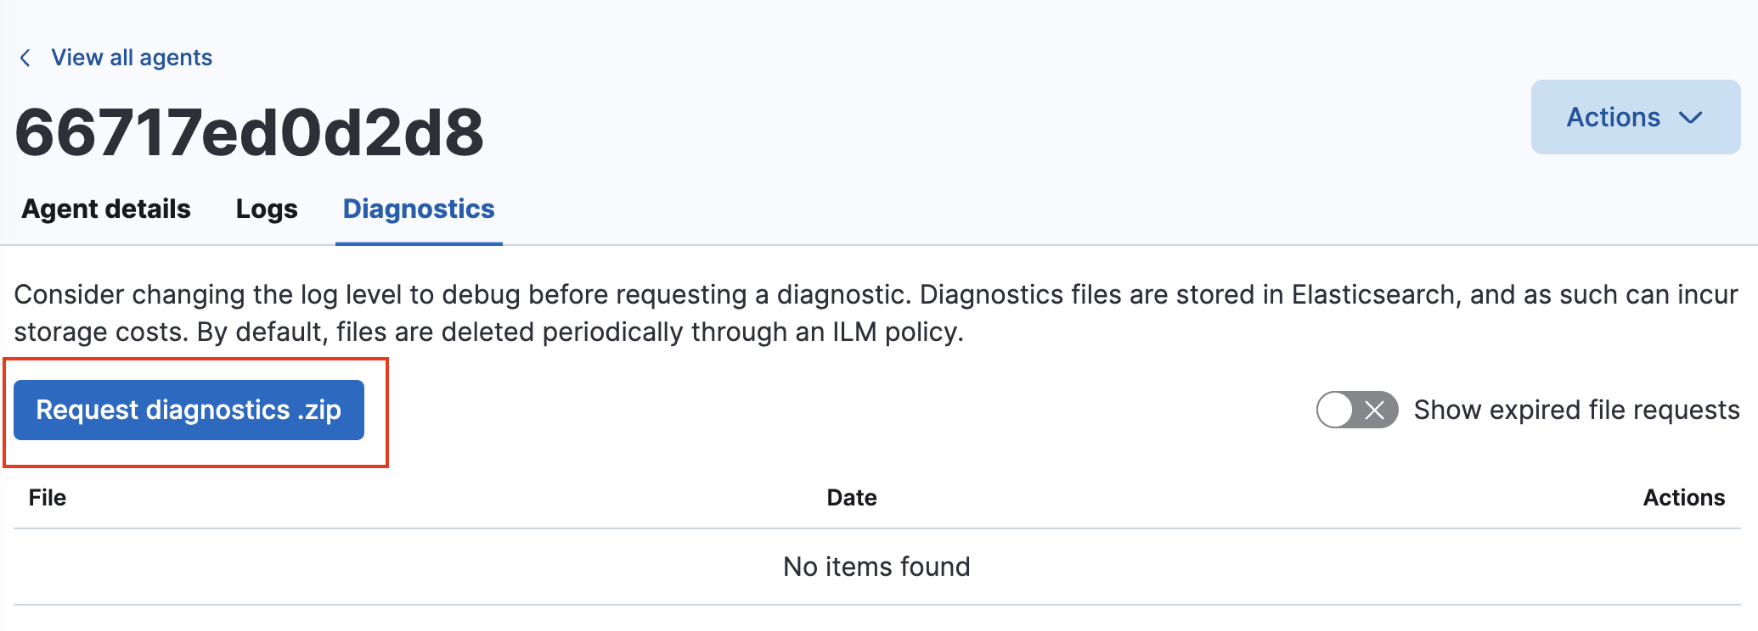Switch to the Logs tab
1758x631 pixels.
[266, 209]
